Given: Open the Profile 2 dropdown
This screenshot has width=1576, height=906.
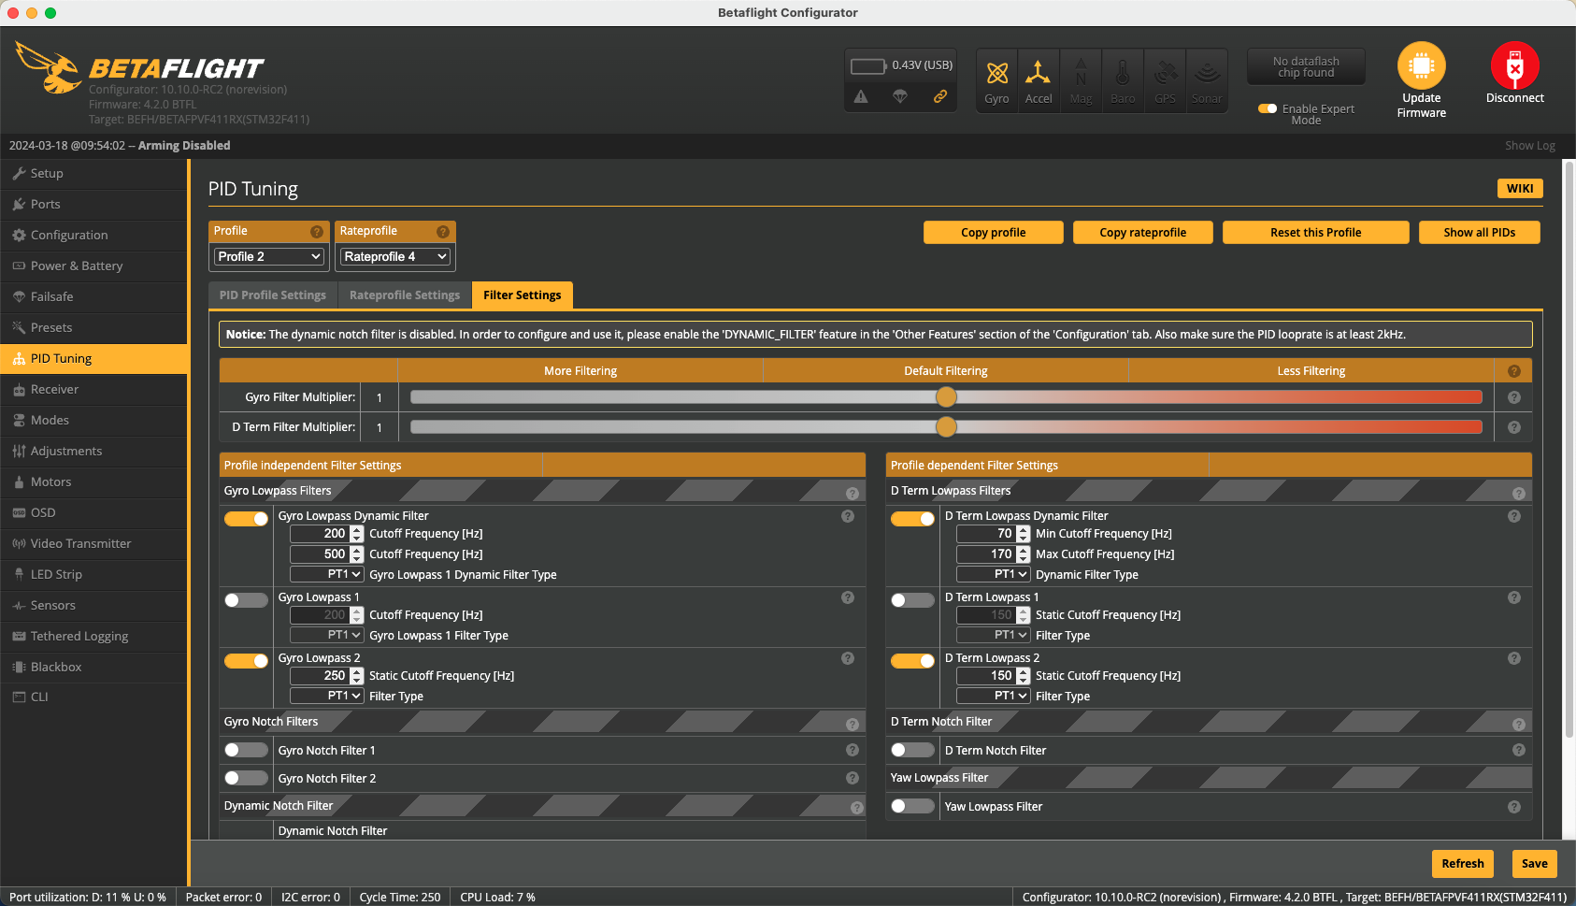Looking at the screenshot, I should (x=269, y=256).
